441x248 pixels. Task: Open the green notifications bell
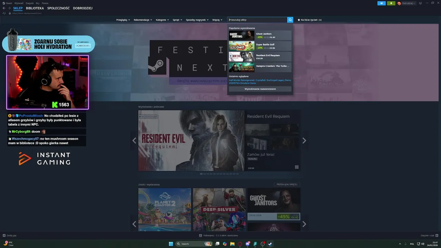tap(391, 3)
